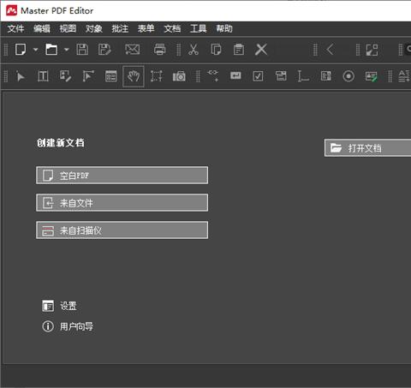Click the Cut scissors icon
Image resolution: width=411 pixels, height=388 pixels.
coord(194,50)
